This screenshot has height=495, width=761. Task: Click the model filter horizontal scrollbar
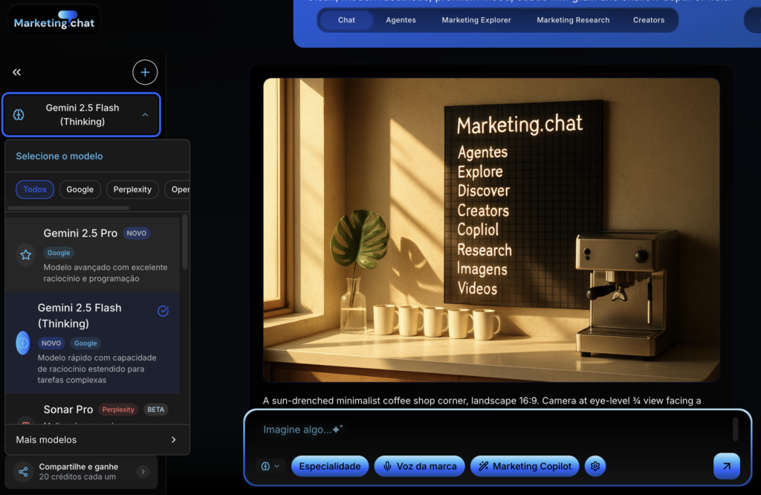click(68, 208)
